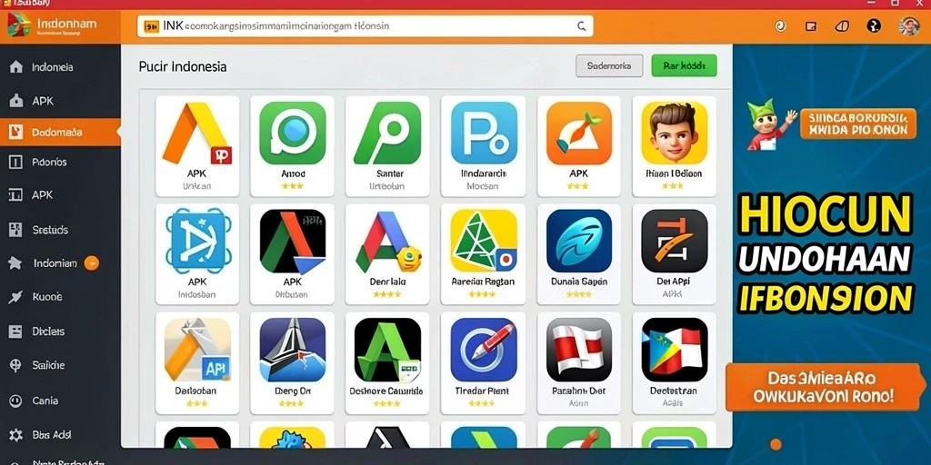Focus the search input field
This screenshot has width=931, height=465.
pos(365,26)
